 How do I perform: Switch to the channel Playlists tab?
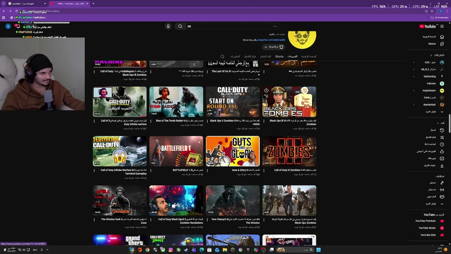pyautogui.click(x=250, y=56)
